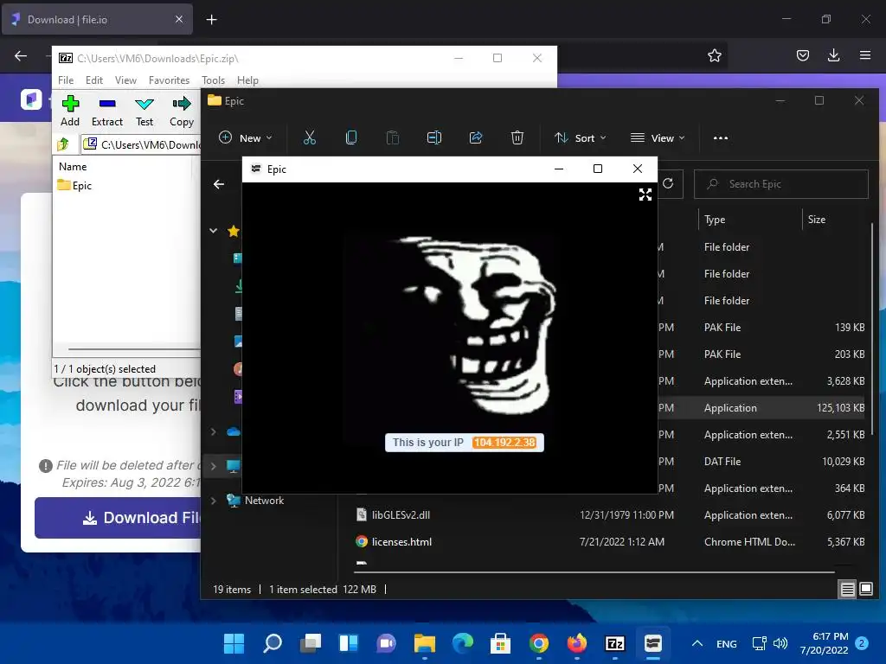This screenshot has height=664, width=886.
Task: Open the Edit menu in 7-Zip
Action: click(x=93, y=80)
